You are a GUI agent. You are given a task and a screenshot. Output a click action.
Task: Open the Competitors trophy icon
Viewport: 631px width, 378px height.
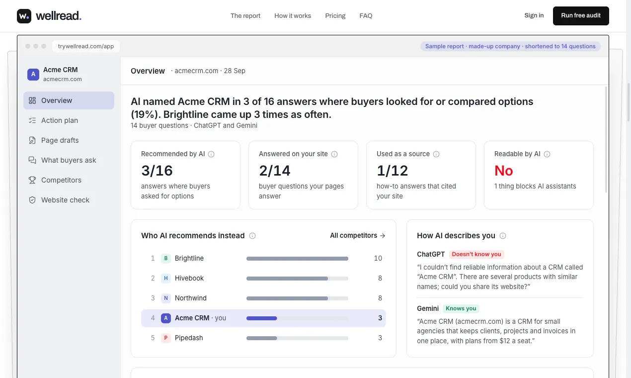click(x=32, y=180)
